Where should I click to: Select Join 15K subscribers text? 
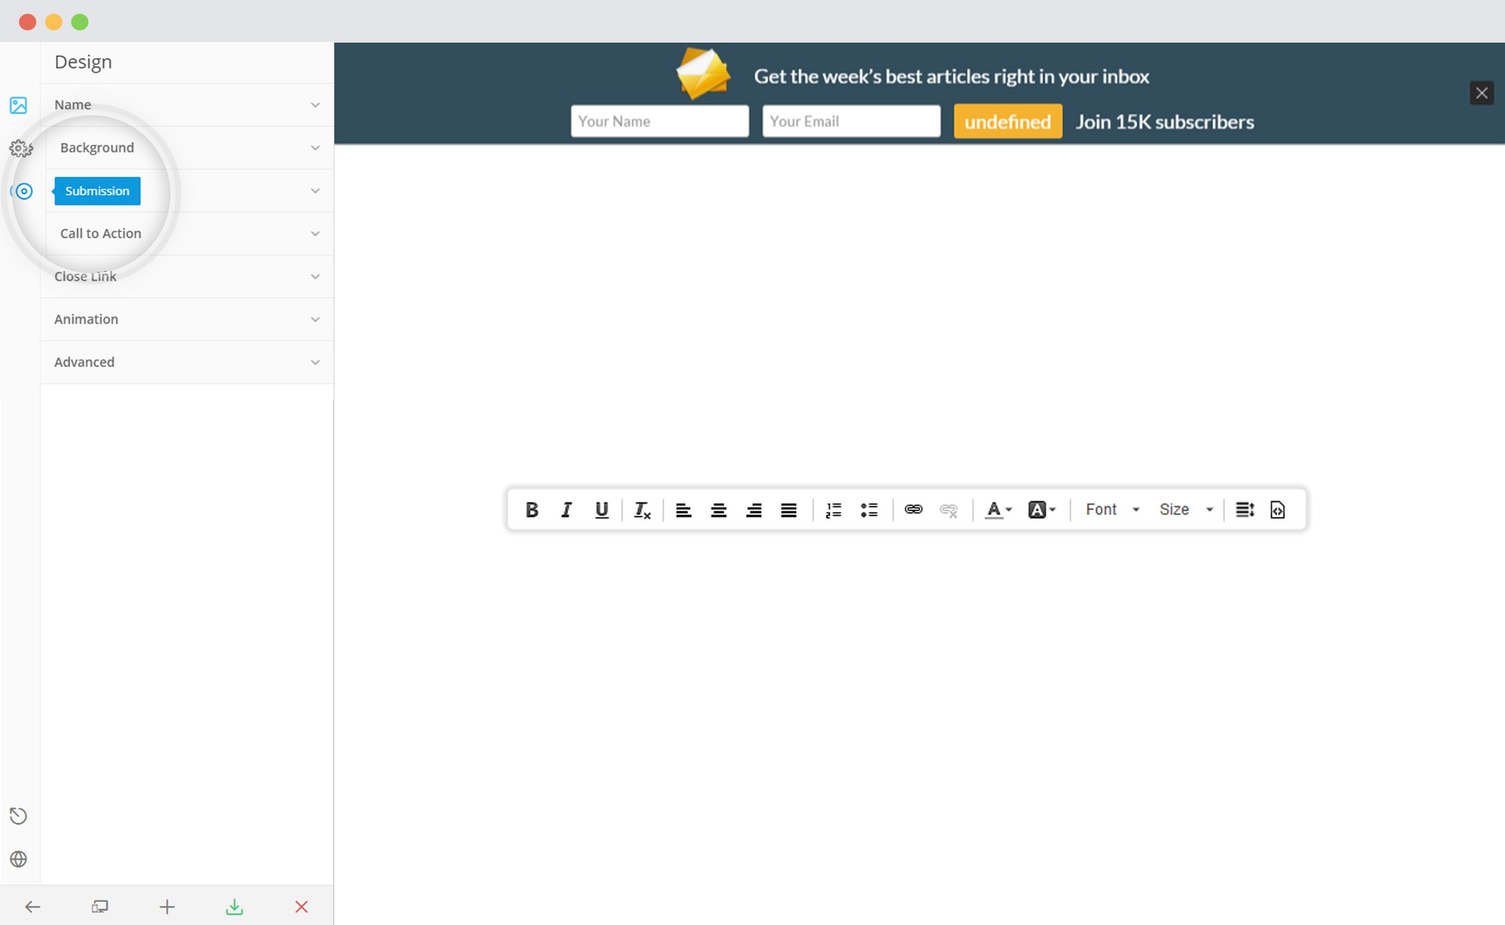click(1165, 122)
